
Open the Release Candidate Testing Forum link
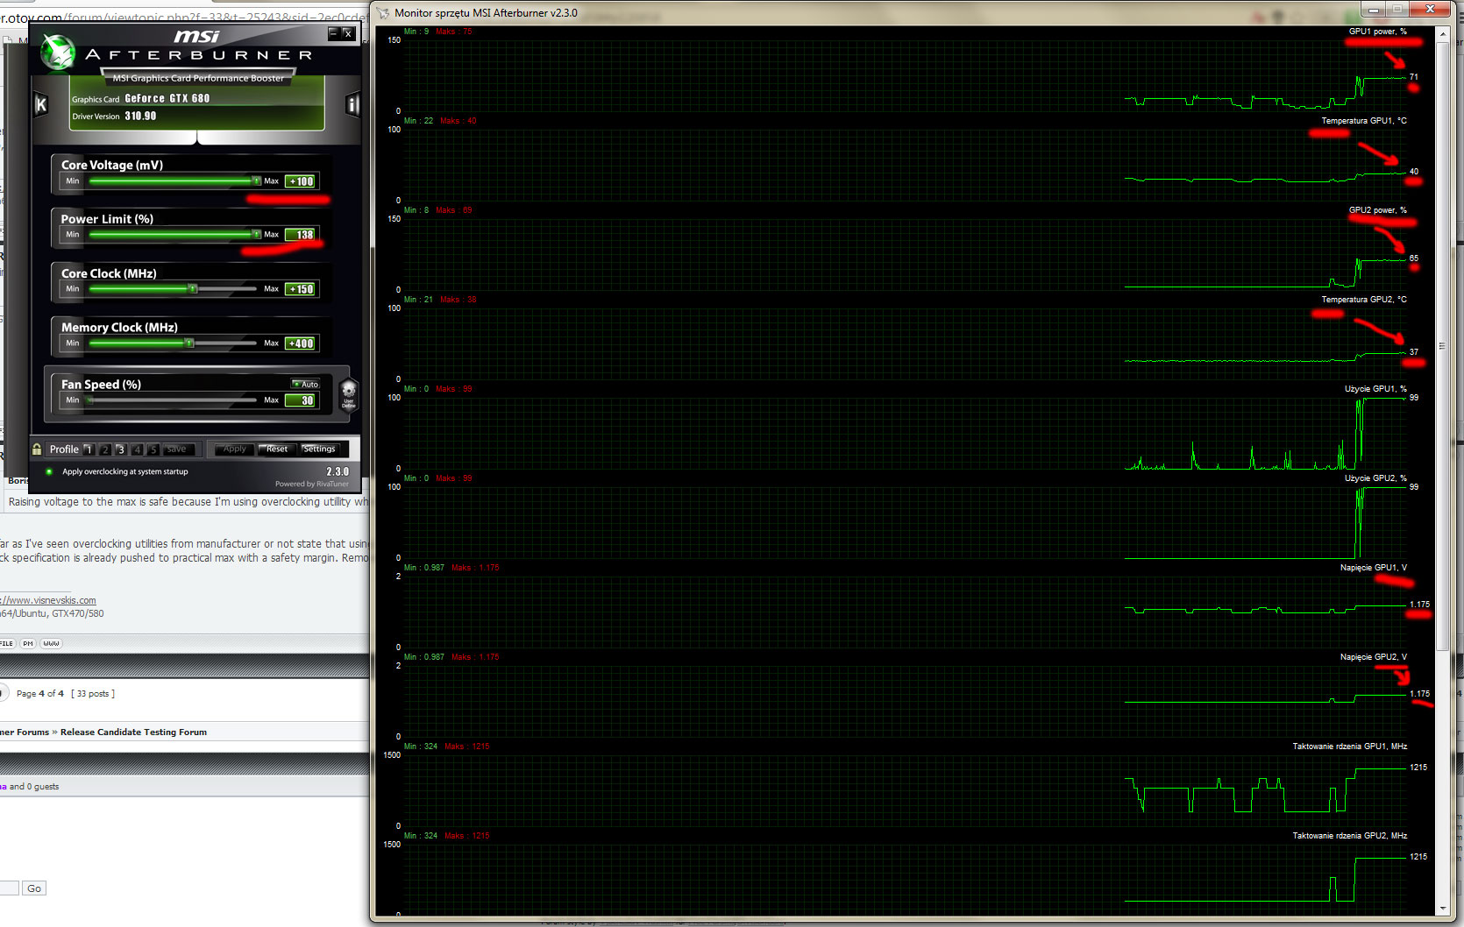coord(133,732)
